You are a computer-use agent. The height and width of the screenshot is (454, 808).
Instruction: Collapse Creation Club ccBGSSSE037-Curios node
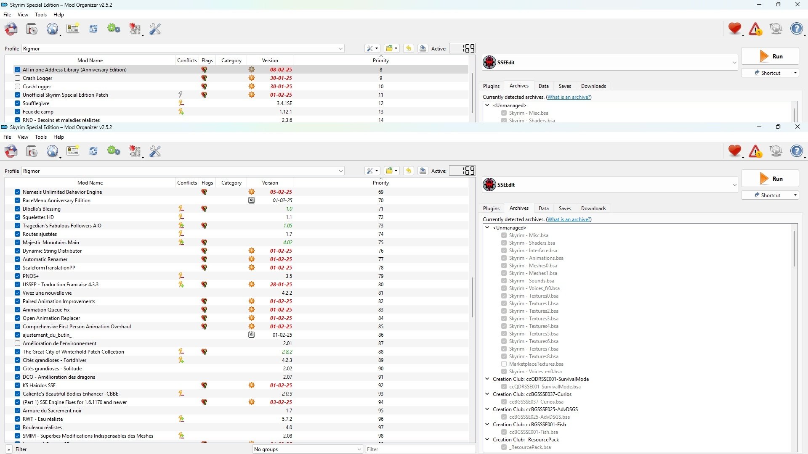coord(487,394)
